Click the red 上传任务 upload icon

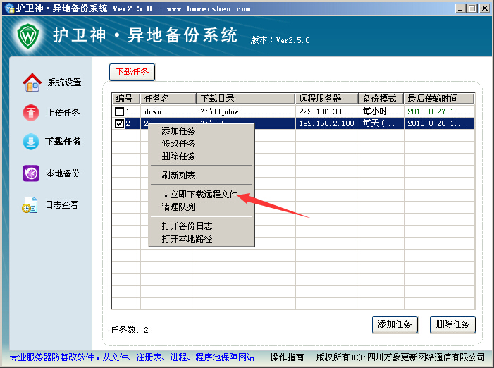31,113
